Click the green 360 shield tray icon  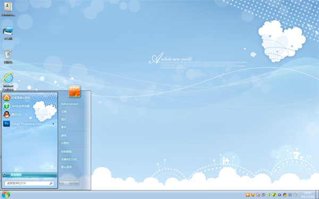(x=268, y=195)
